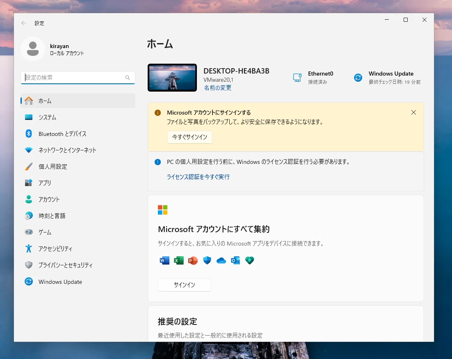Click the VMware20,1 model text

pos(218,80)
